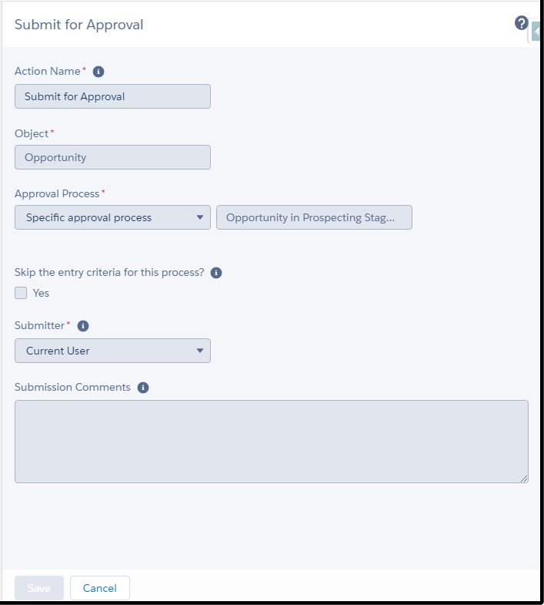544x605 pixels.
Task: Click the Save button
Action: [39, 588]
